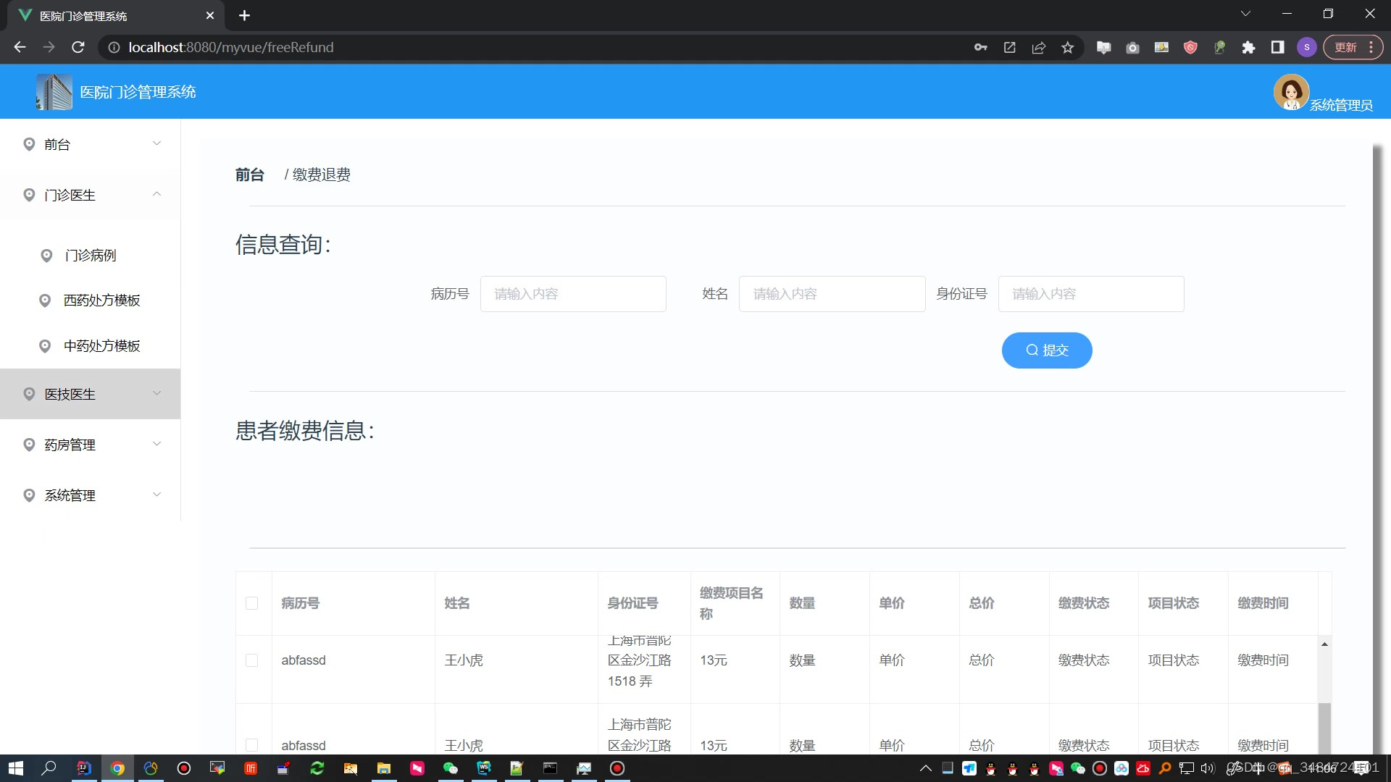Image resolution: width=1391 pixels, height=782 pixels.
Task: Click pin icon next to 药房管理
Action: pos(29,445)
